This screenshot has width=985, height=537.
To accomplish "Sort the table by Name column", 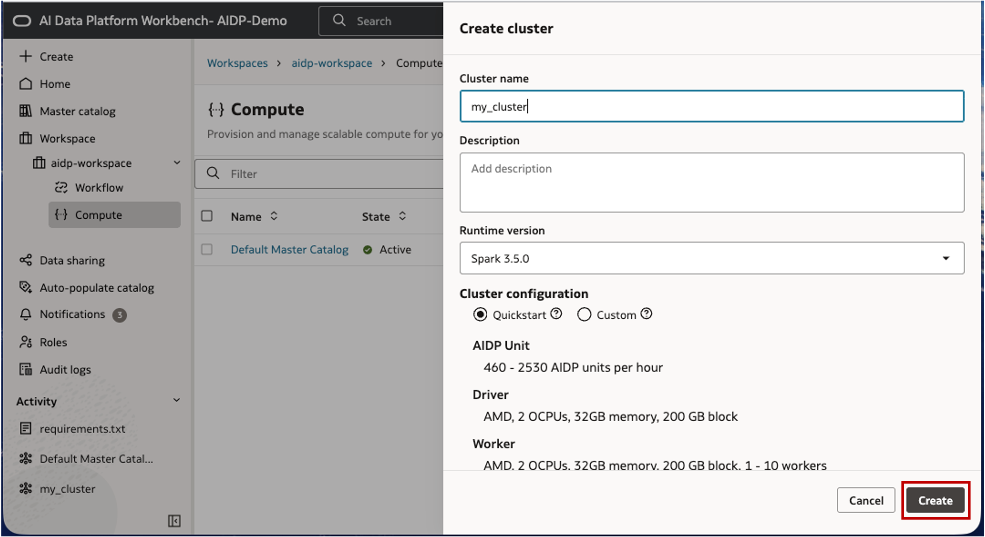I will click(273, 216).
